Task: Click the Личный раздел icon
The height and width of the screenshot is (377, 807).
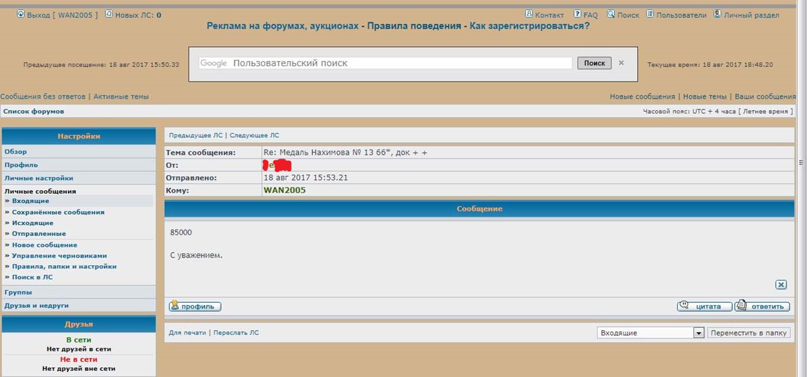Action: point(717,14)
